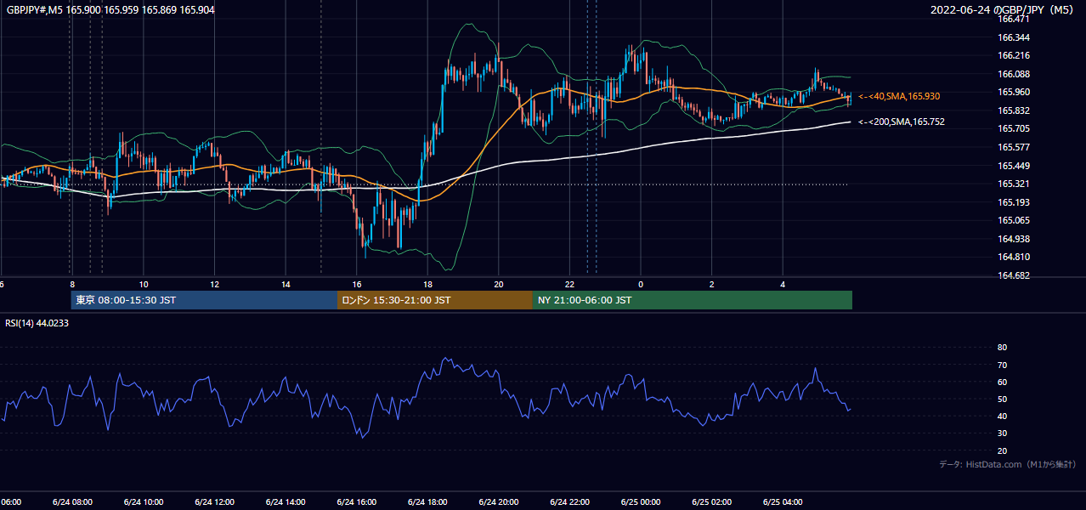
Task: Click the bottom date label 6/24 08:00
Action: (71, 502)
